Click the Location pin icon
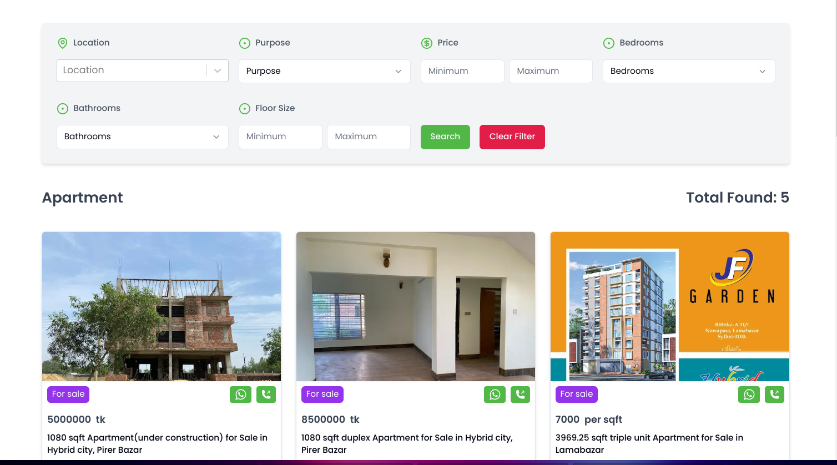This screenshot has width=837, height=465. tap(62, 43)
